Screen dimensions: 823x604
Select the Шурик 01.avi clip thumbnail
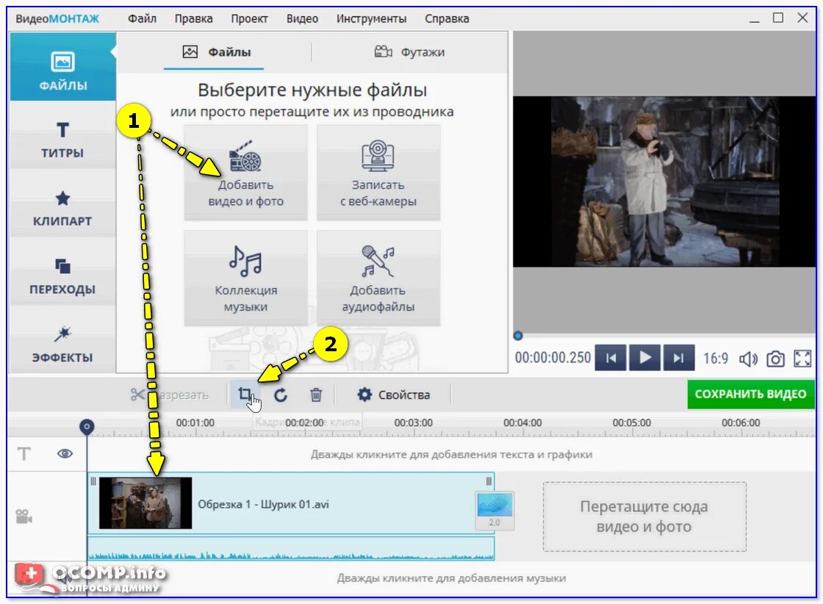coord(145,503)
